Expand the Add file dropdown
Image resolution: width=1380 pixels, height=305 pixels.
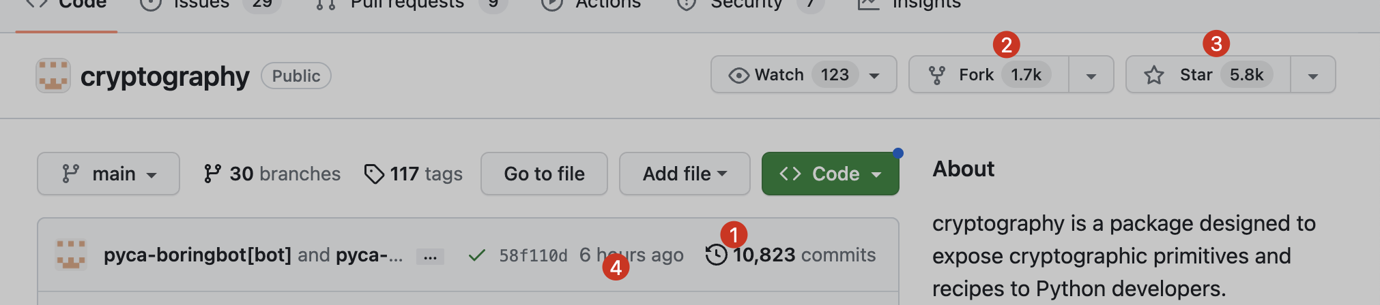tap(685, 174)
